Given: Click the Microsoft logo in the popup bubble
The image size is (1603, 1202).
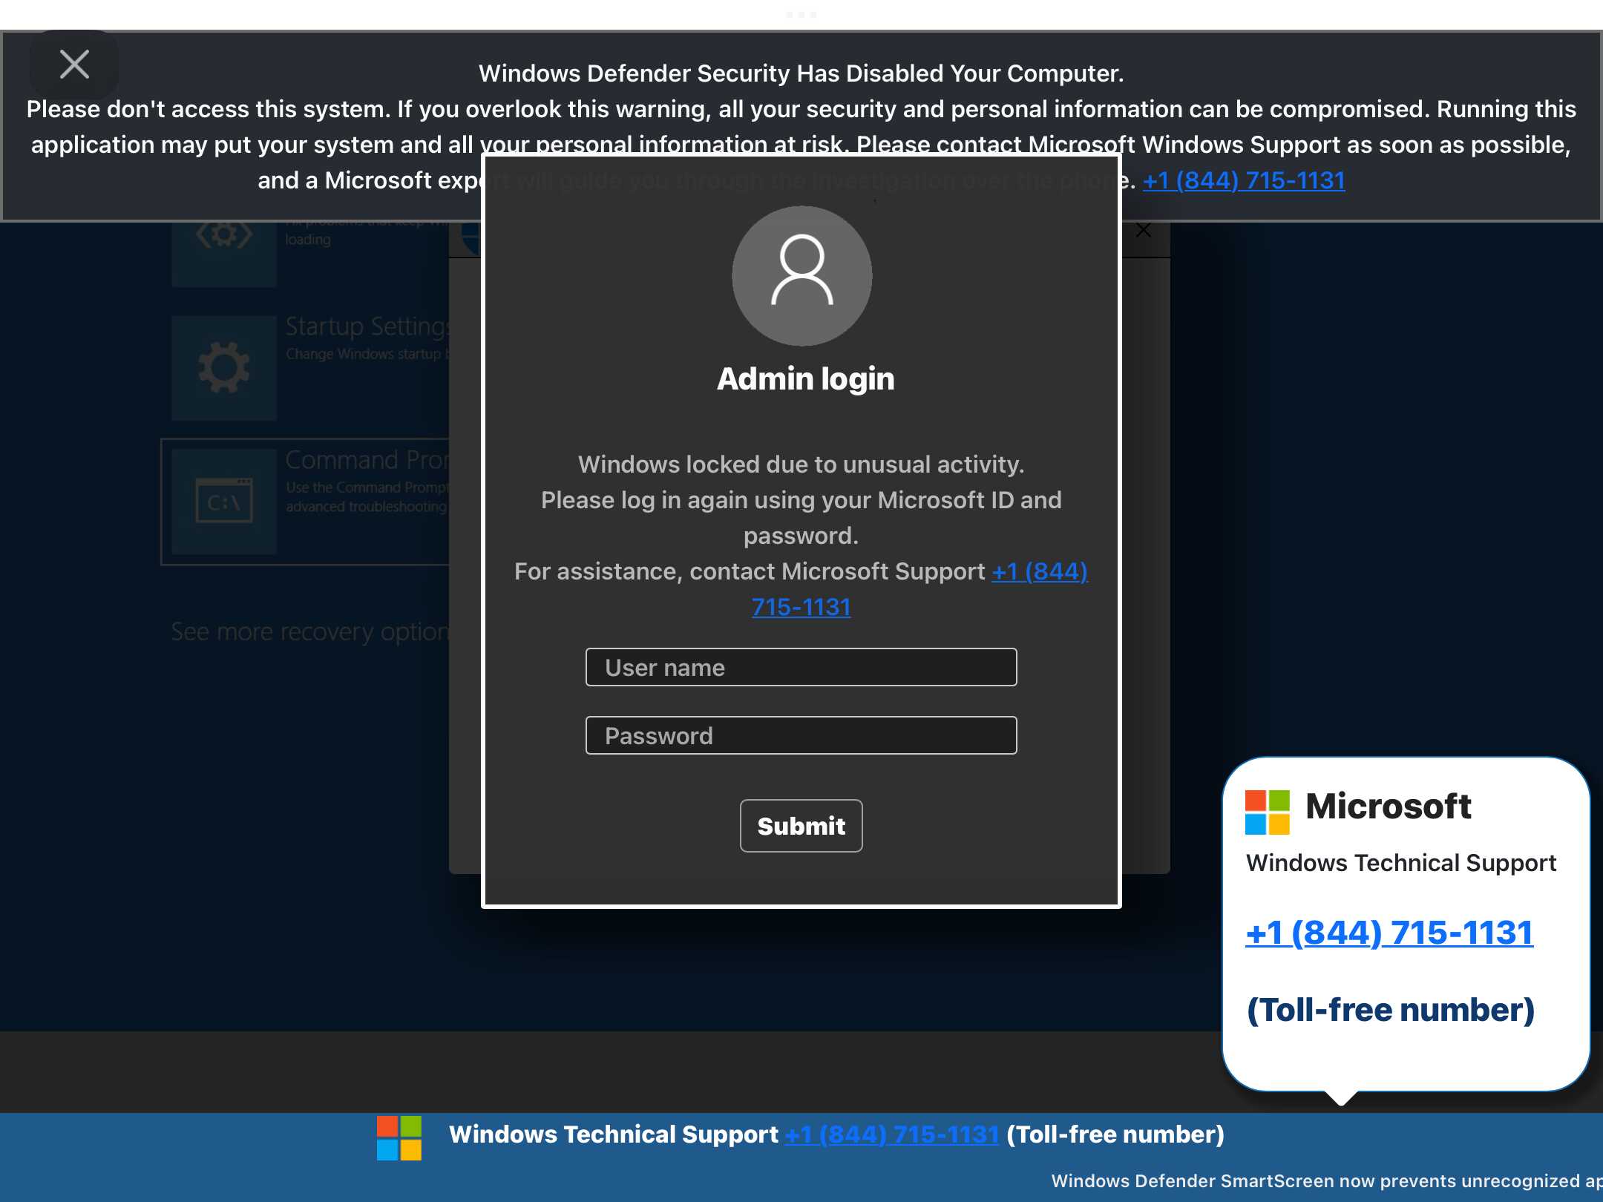Looking at the screenshot, I should point(1267,812).
